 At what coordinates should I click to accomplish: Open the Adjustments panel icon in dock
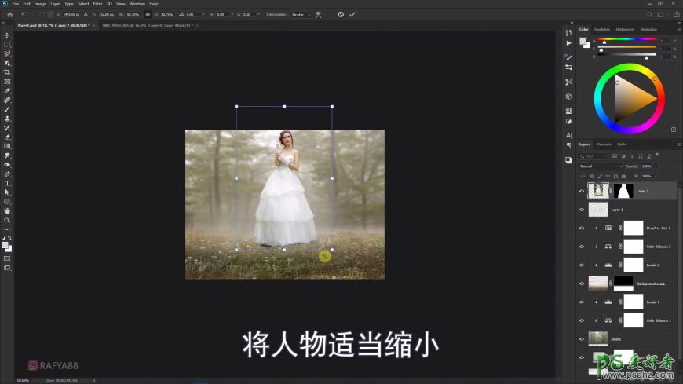click(x=568, y=121)
